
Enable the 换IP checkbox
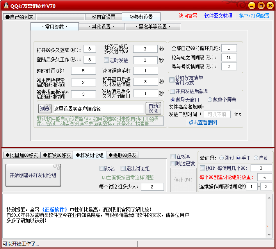[203, 168]
